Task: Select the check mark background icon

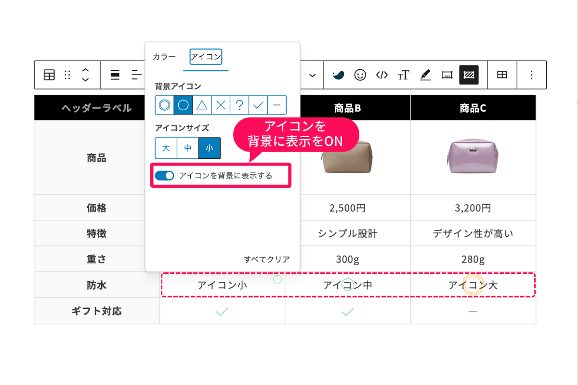Action: tap(258, 105)
